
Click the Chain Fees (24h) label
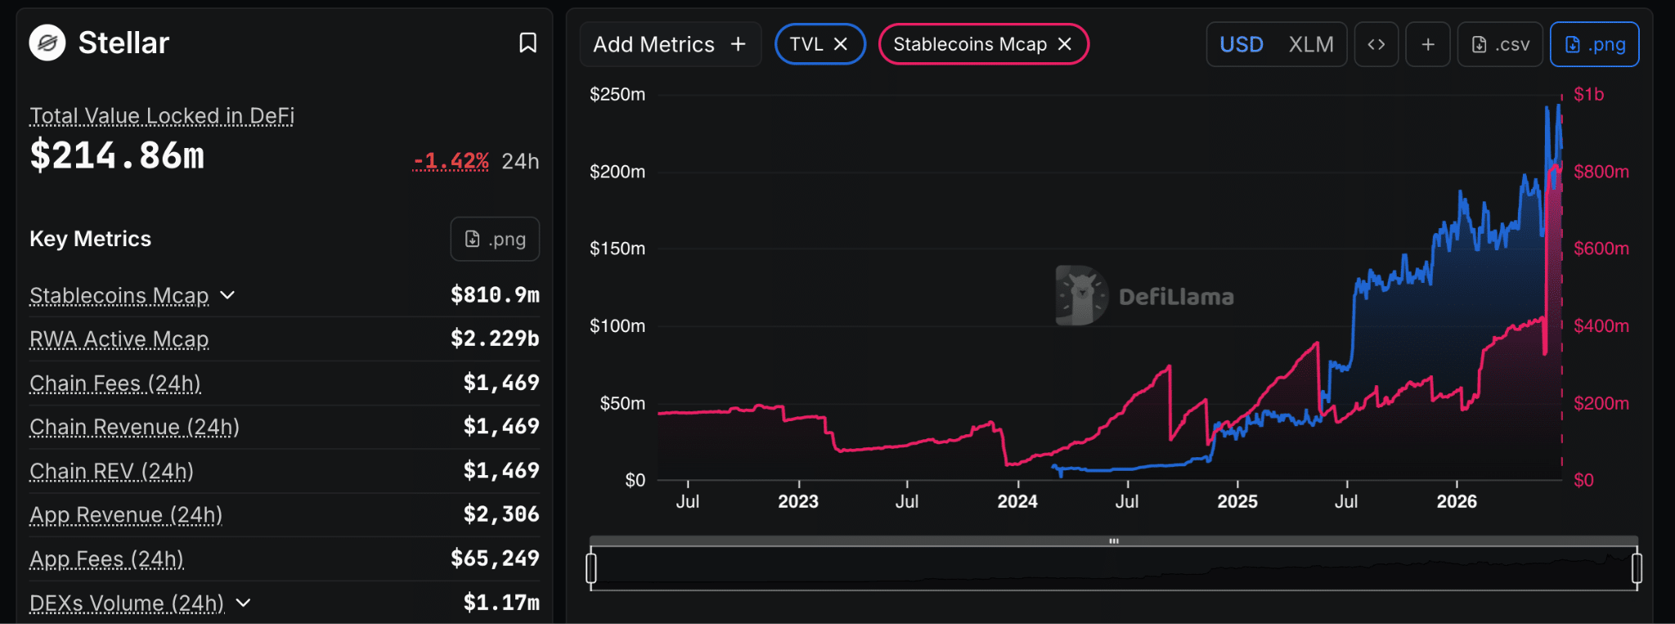[x=115, y=384]
